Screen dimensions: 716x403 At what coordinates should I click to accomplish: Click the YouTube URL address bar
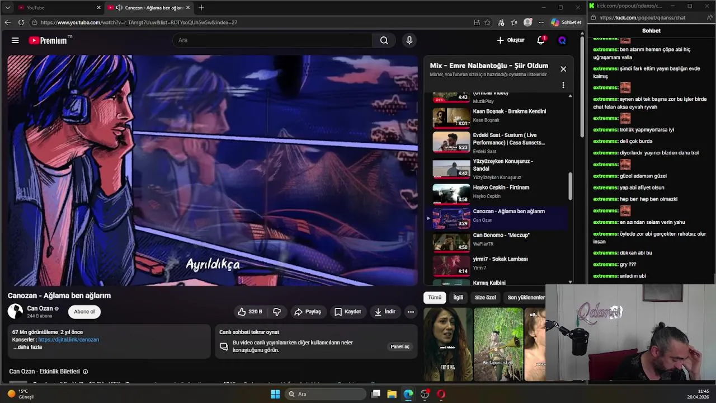click(x=252, y=22)
